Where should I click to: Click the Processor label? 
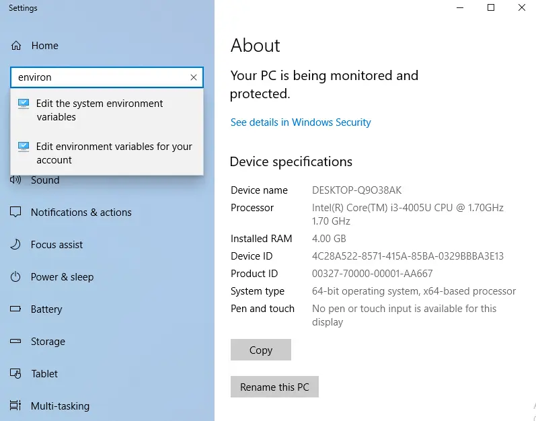pyautogui.click(x=252, y=208)
